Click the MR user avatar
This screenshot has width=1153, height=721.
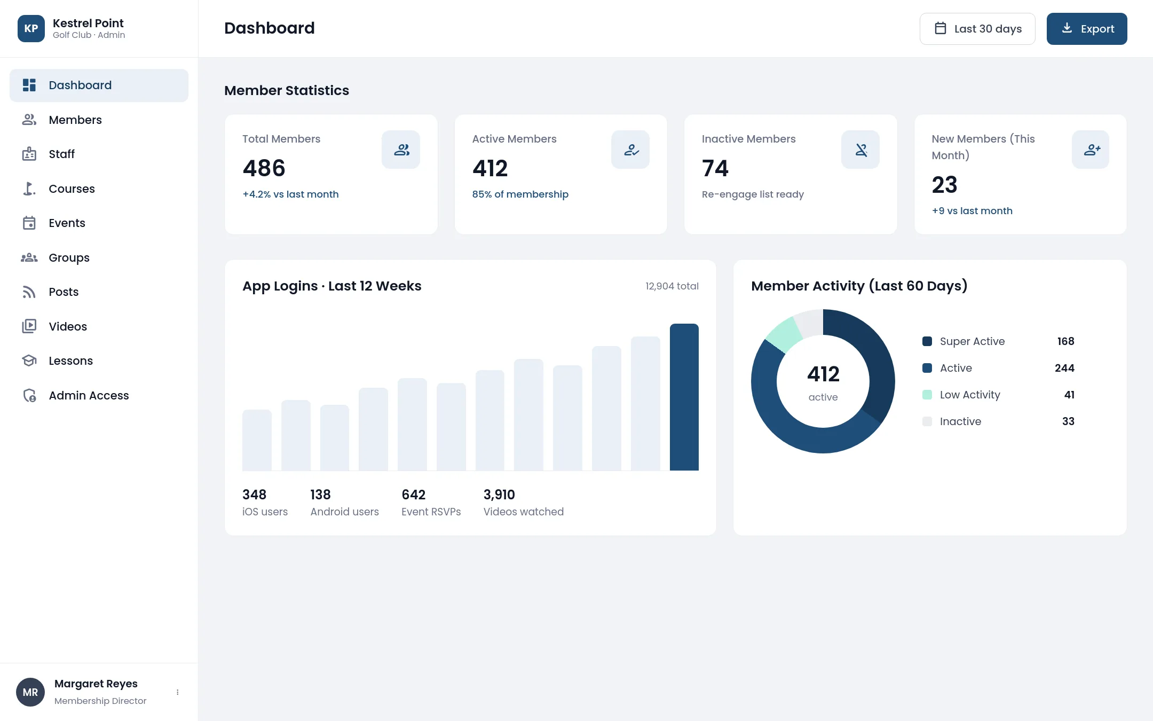pos(30,692)
